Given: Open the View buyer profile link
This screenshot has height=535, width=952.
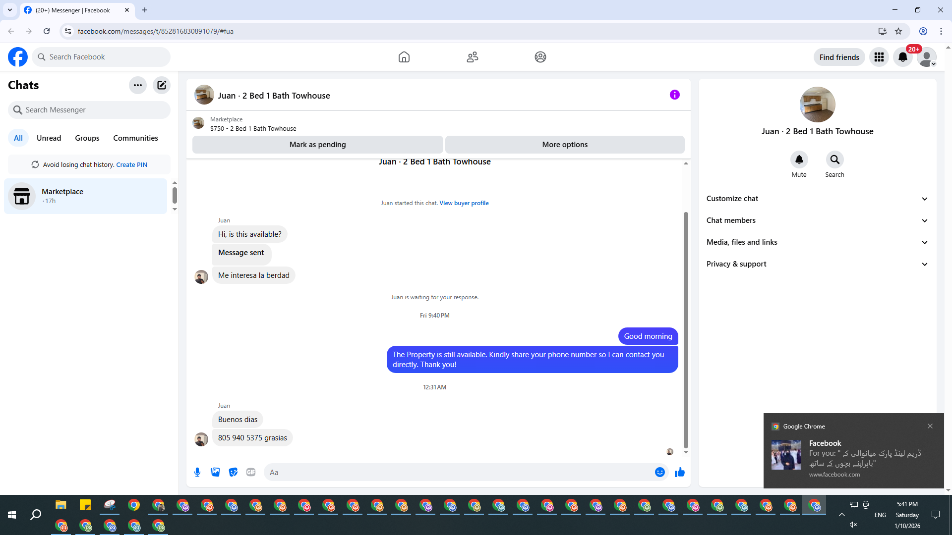Looking at the screenshot, I should (x=464, y=203).
